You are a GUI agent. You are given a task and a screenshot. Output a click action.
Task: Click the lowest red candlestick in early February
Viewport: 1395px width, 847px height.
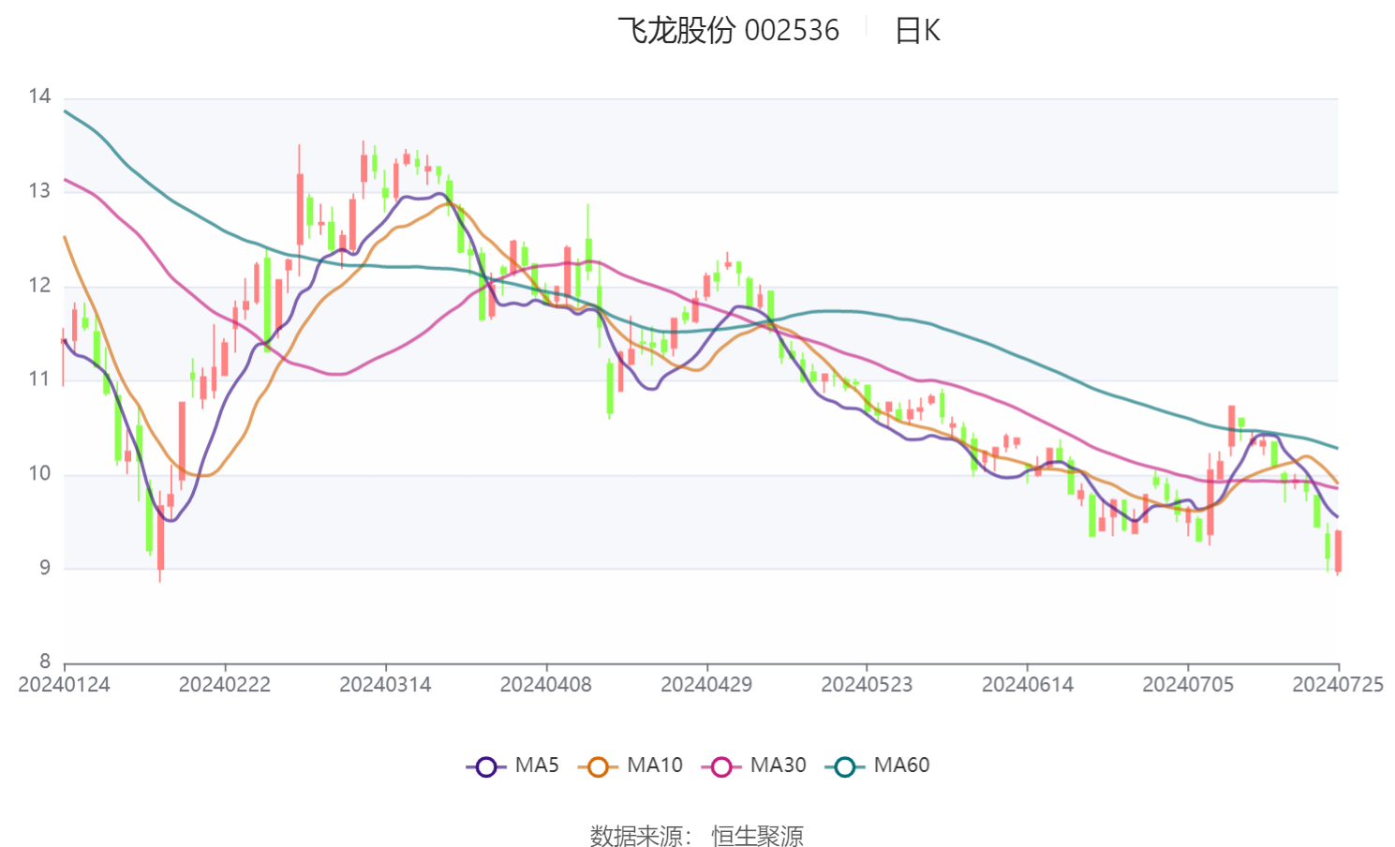(x=160, y=536)
